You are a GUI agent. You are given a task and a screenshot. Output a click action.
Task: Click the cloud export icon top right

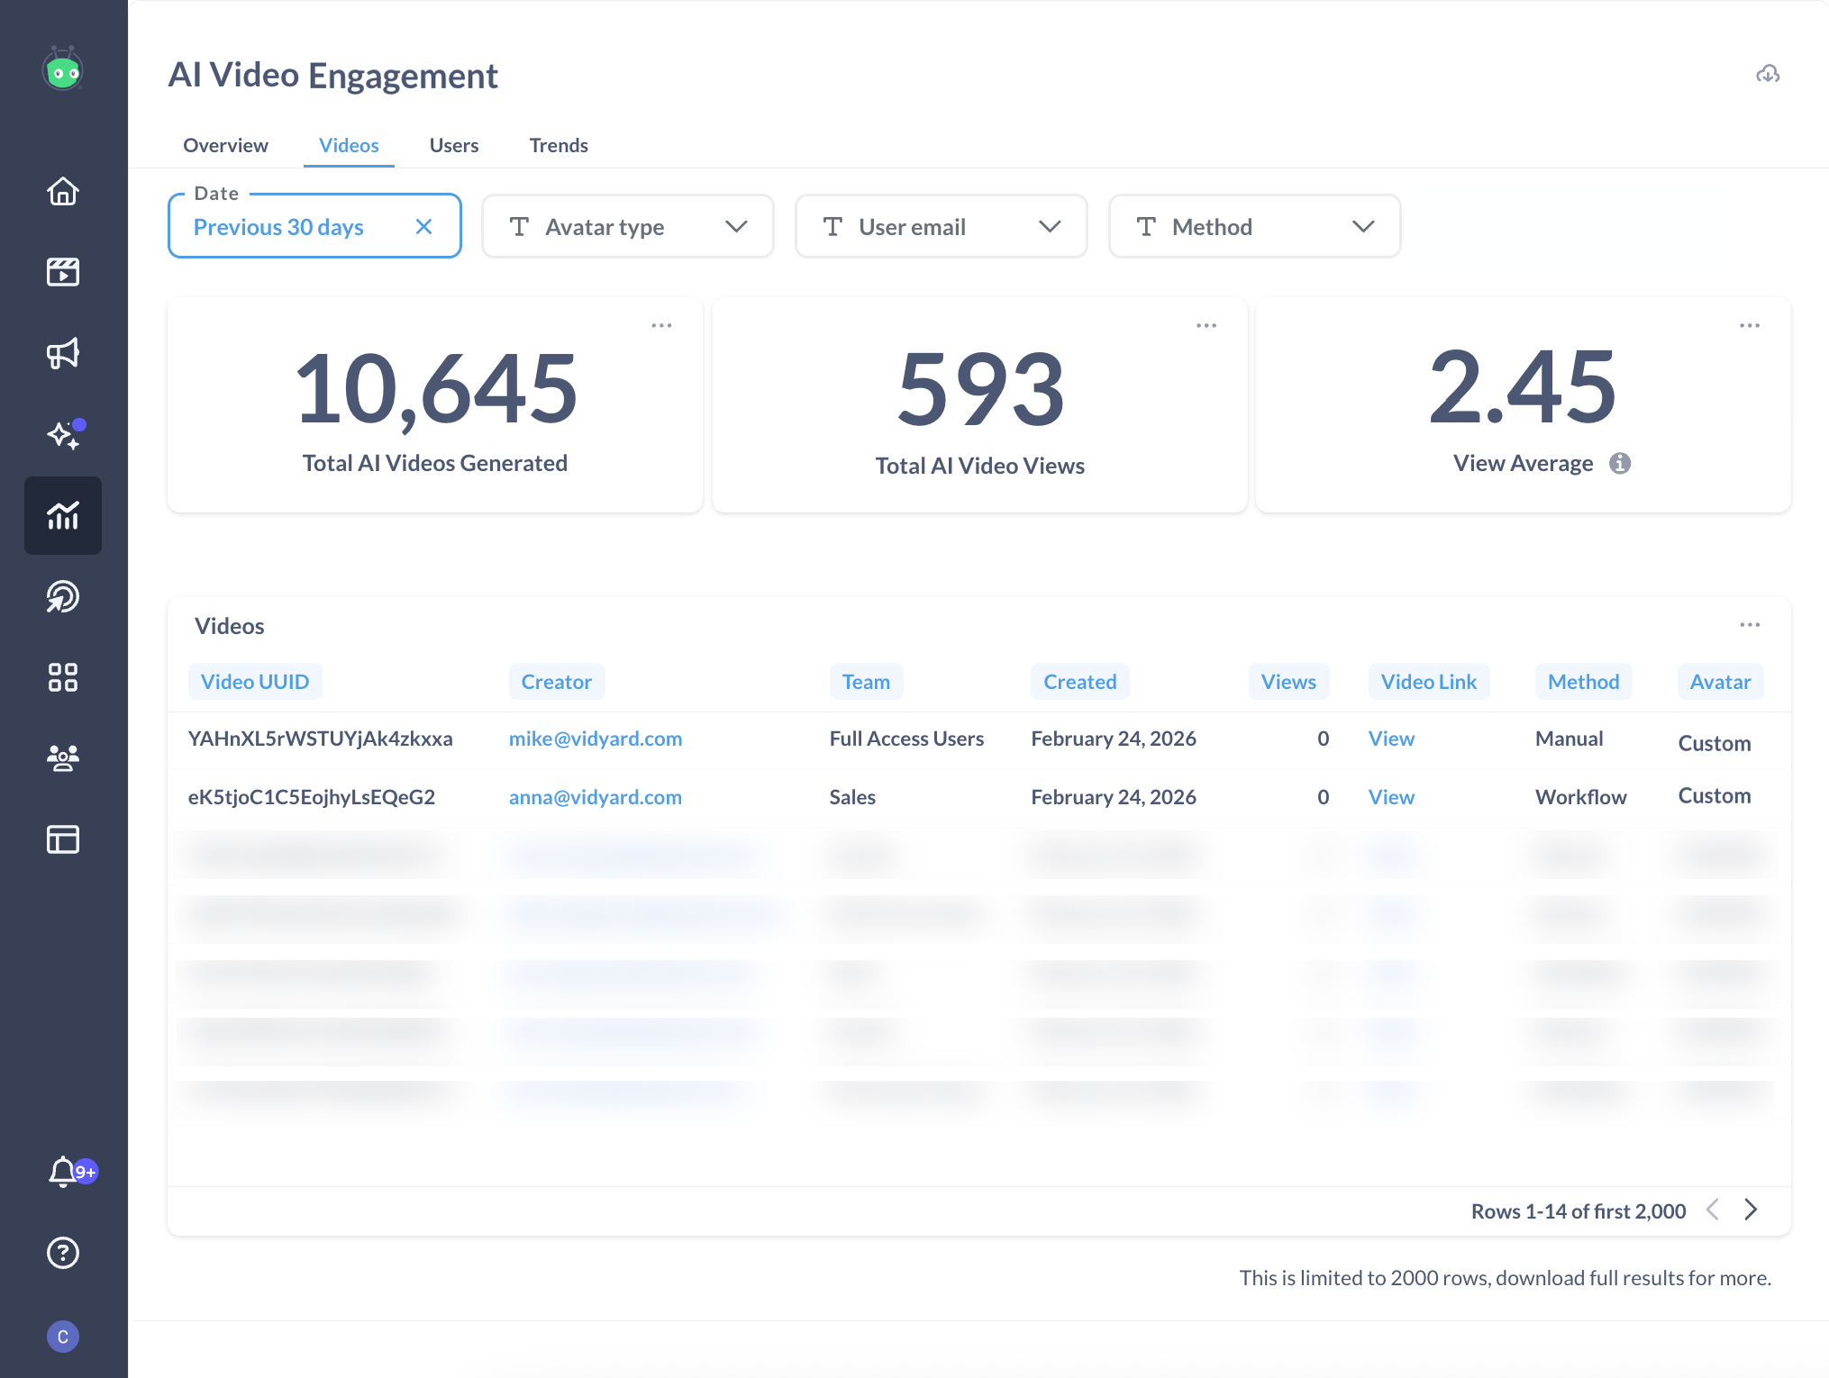click(1769, 76)
